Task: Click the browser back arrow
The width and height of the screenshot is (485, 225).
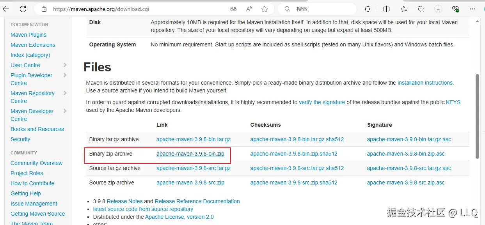Action: [6, 9]
